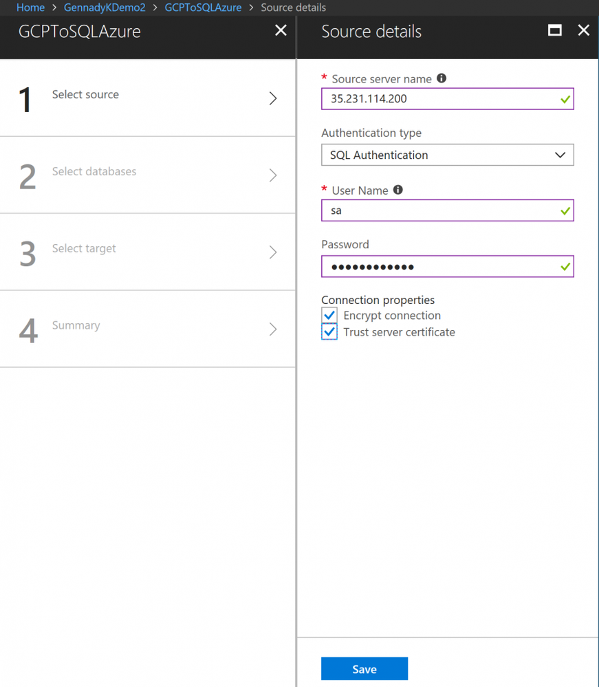Viewport: 599px width, 687px height.
Task: Go to the Select databases step
Action: [94, 172]
